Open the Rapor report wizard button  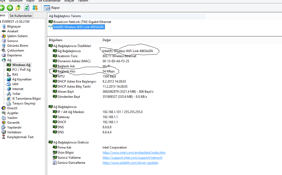tap(52, 8)
